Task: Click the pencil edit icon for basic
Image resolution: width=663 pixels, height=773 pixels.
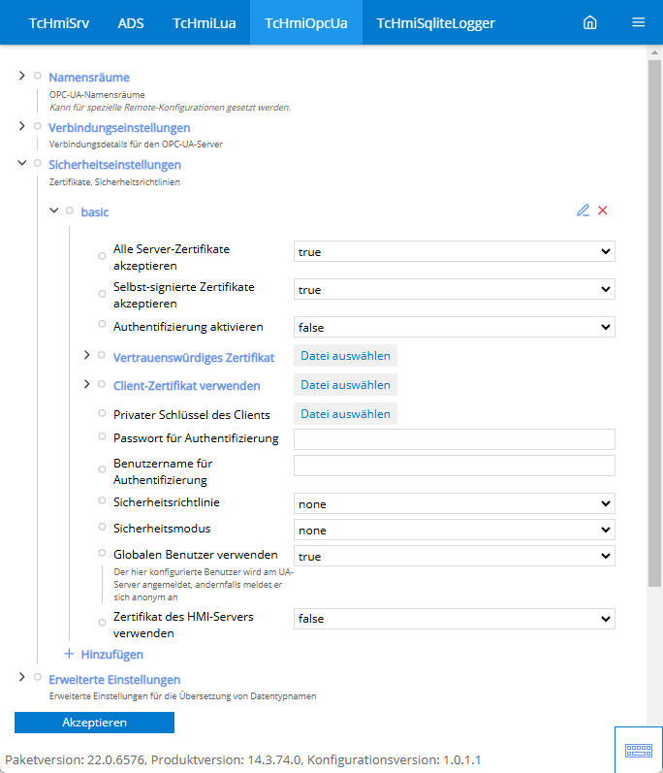Action: [583, 210]
